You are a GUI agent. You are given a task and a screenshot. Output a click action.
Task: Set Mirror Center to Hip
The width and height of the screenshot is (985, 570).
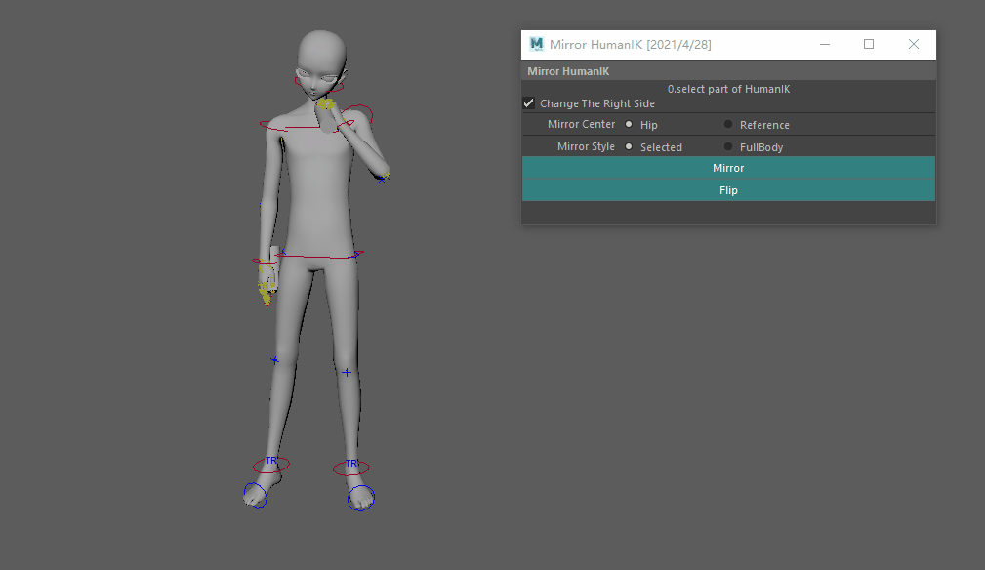tap(629, 125)
